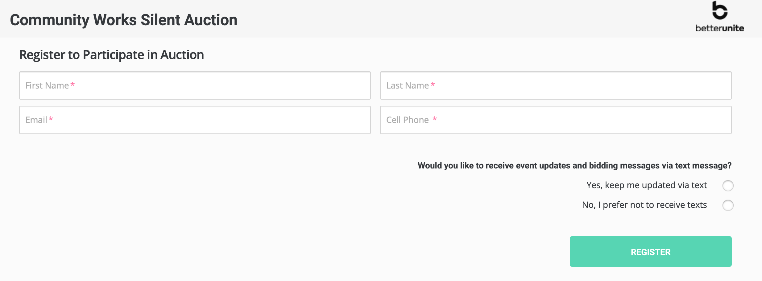Click the "Register to Participate in Auction" heading

[x=112, y=55]
